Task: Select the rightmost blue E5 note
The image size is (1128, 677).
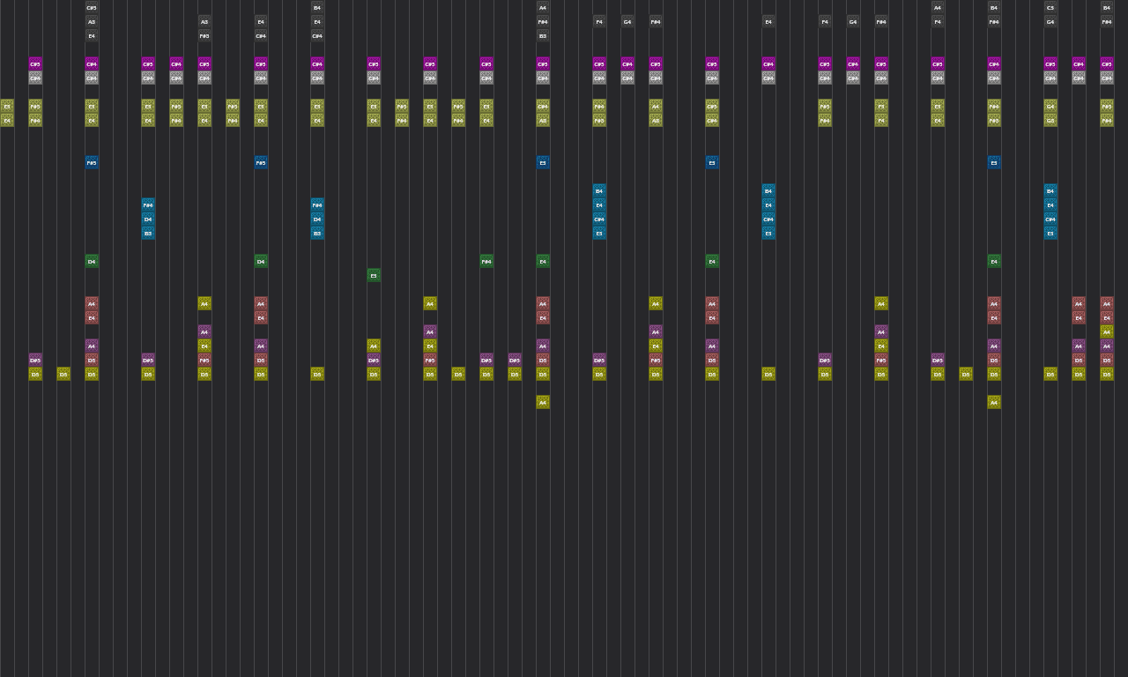Action: pyautogui.click(x=994, y=162)
